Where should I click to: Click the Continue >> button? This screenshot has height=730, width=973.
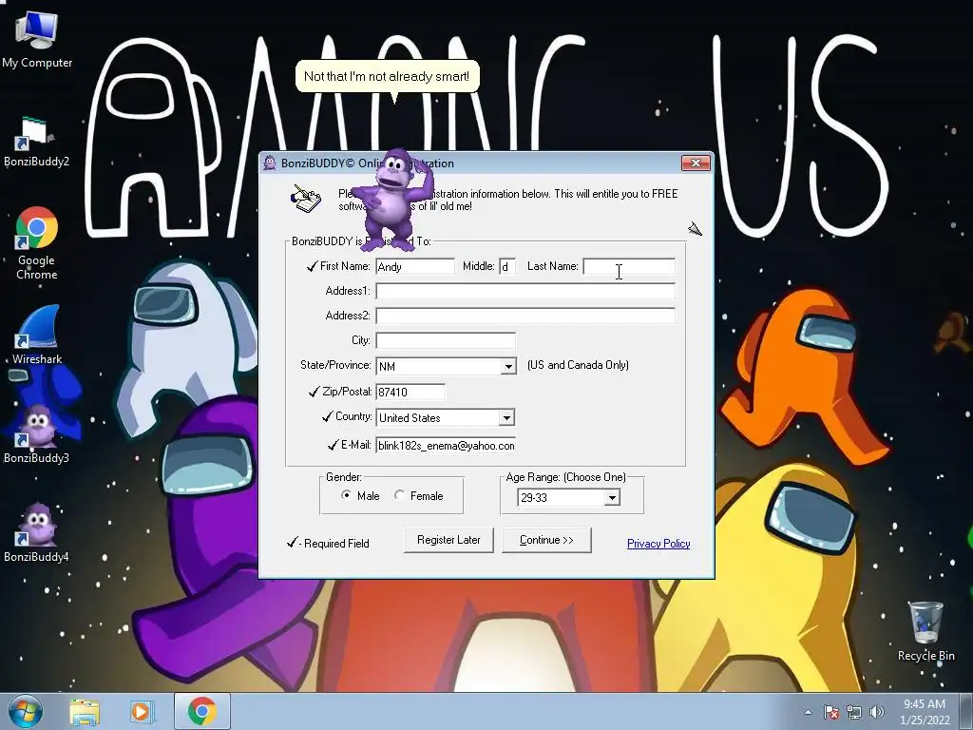tap(546, 540)
